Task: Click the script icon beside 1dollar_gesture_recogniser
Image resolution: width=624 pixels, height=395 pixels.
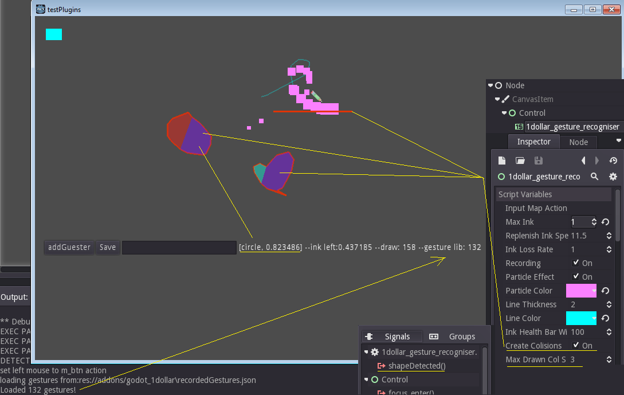Action: [519, 127]
